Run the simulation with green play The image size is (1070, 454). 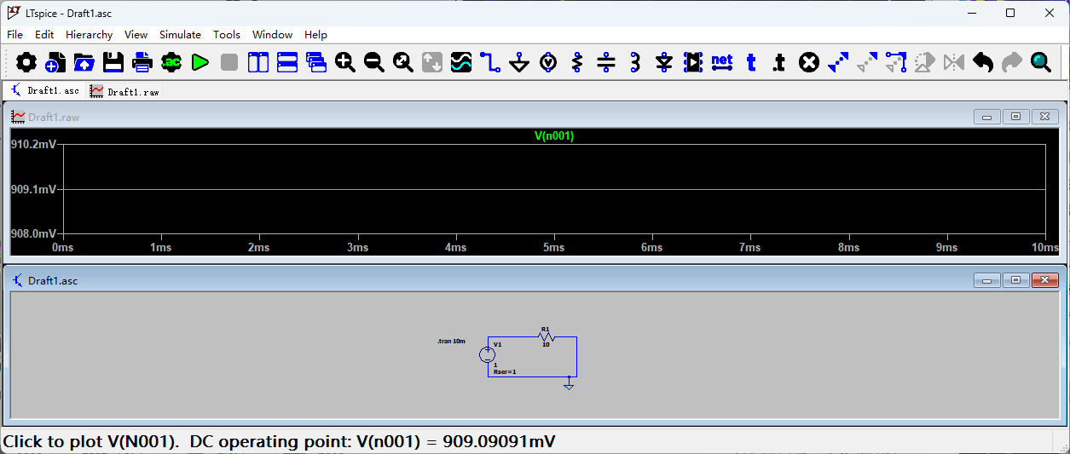(200, 62)
